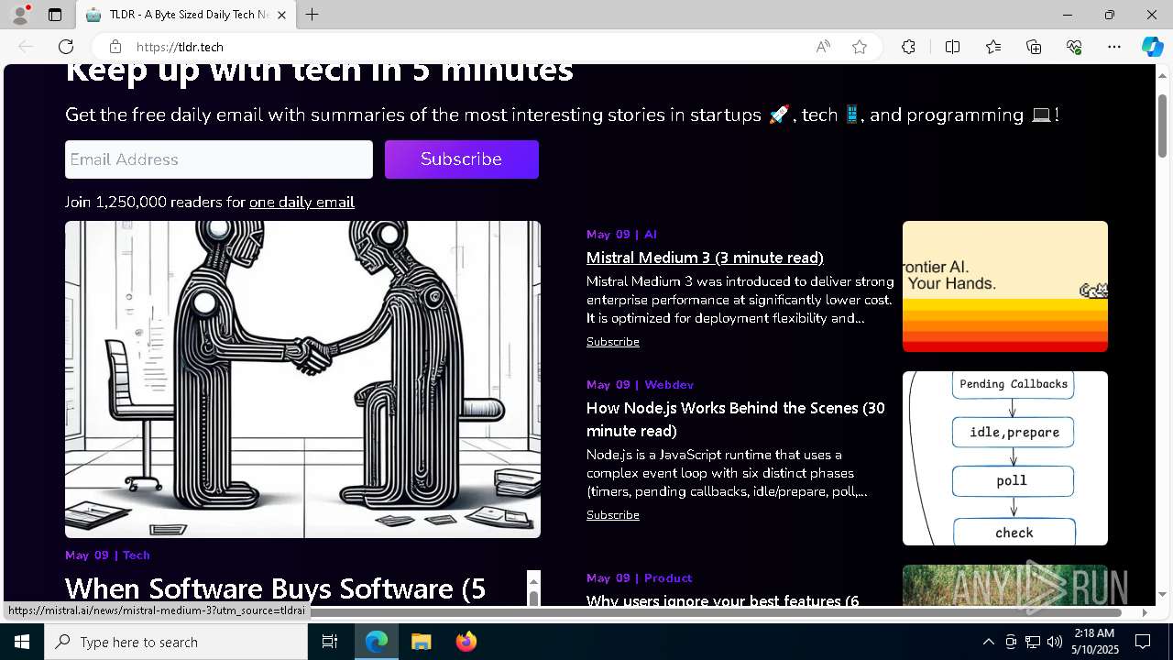Click the taskbar search box
Image resolution: width=1173 pixels, height=660 pixels.
tap(176, 642)
